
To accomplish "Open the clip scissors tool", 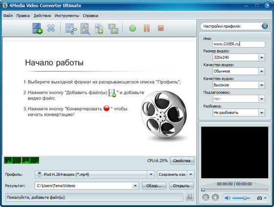I will 71,28.
